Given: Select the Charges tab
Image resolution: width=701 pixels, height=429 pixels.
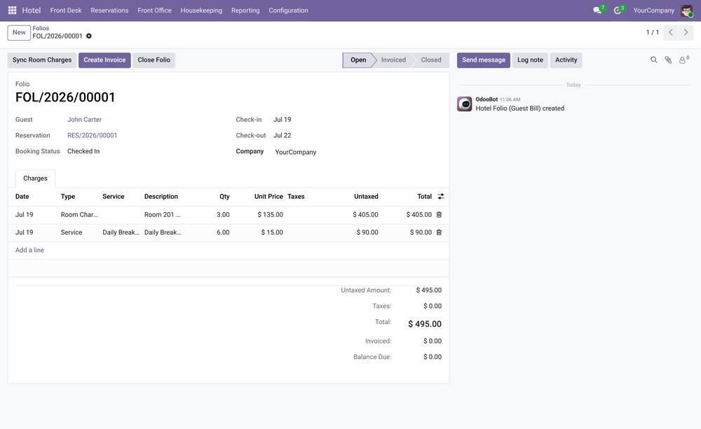Looking at the screenshot, I should pos(35,178).
